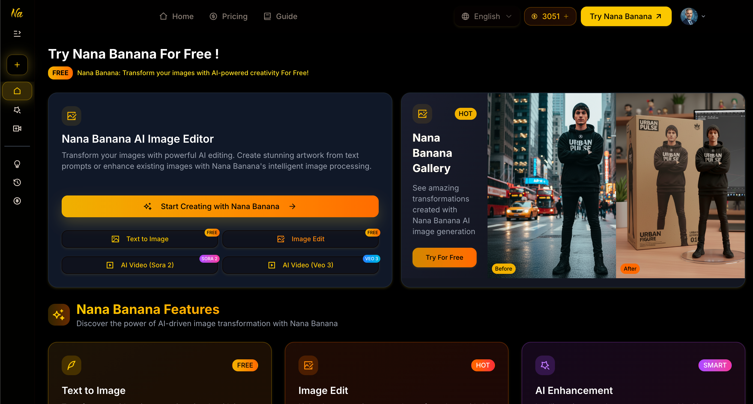The height and width of the screenshot is (404, 753).
Task: Select the AI Video (Sora 2) option
Action: pyautogui.click(x=140, y=265)
